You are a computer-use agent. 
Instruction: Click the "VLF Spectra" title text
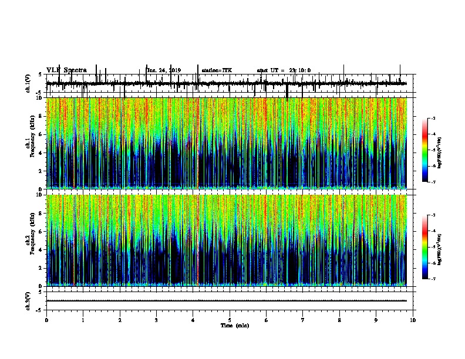pyautogui.click(x=66, y=70)
